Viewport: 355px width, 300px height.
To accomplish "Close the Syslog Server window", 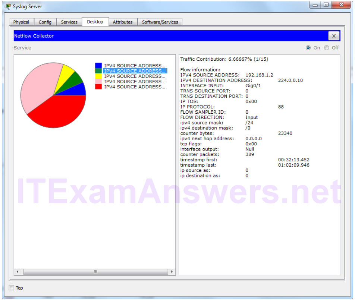I will pos(342,5).
